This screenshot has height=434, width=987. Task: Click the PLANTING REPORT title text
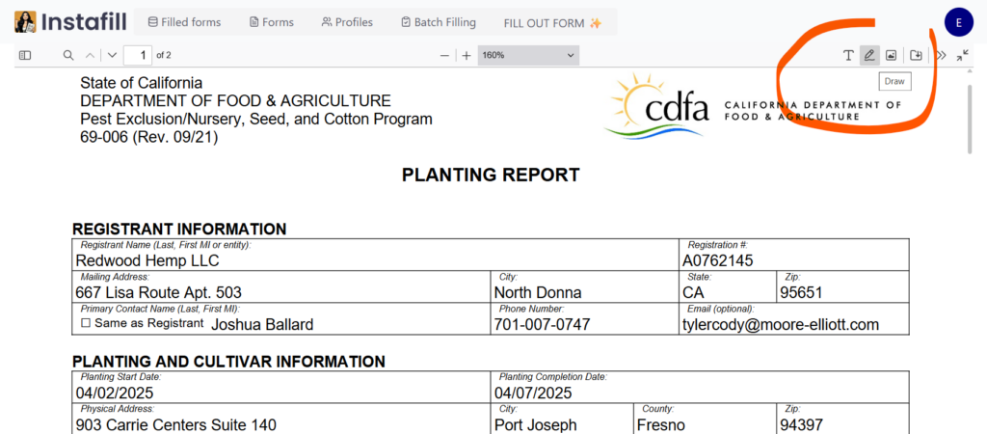pos(491,176)
